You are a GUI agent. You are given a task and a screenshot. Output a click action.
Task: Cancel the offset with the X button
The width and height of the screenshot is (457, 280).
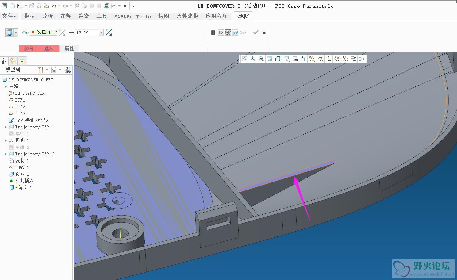tap(264, 33)
